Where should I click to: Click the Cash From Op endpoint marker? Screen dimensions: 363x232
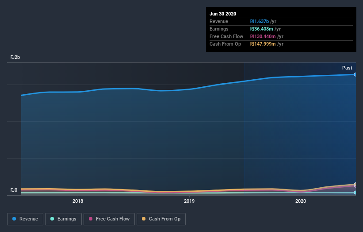click(355, 184)
